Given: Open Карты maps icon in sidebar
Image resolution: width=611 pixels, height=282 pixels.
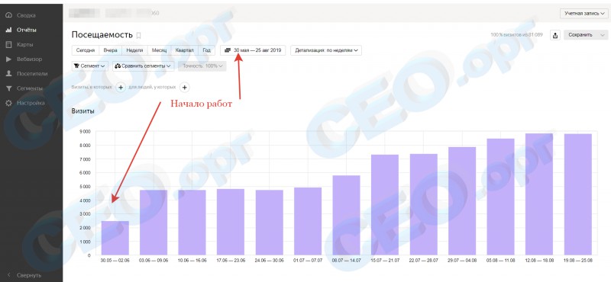Looking at the screenshot, I should (8, 44).
